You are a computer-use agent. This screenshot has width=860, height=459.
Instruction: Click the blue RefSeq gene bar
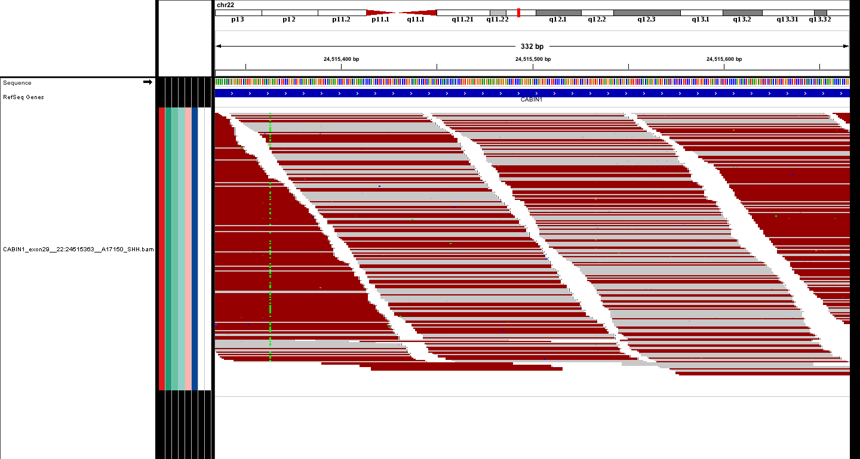tap(532, 93)
